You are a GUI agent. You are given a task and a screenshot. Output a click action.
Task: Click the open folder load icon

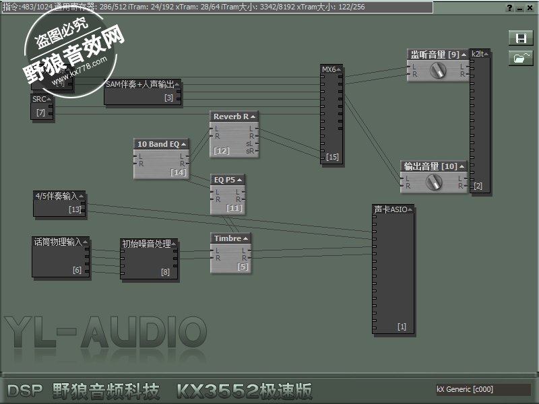pos(521,58)
